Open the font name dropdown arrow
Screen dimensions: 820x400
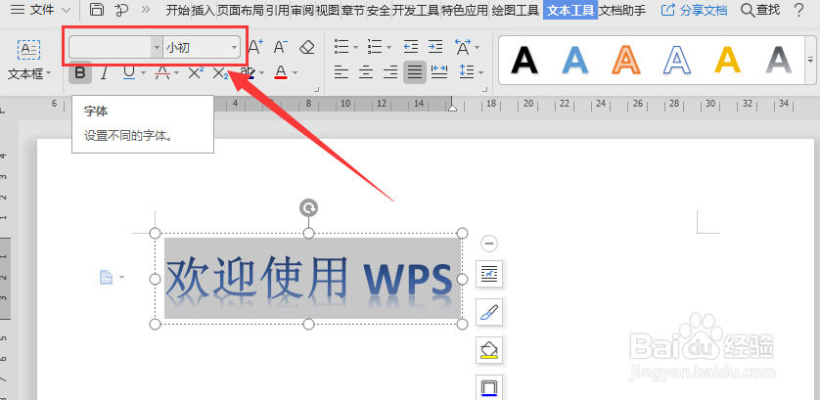(157, 48)
